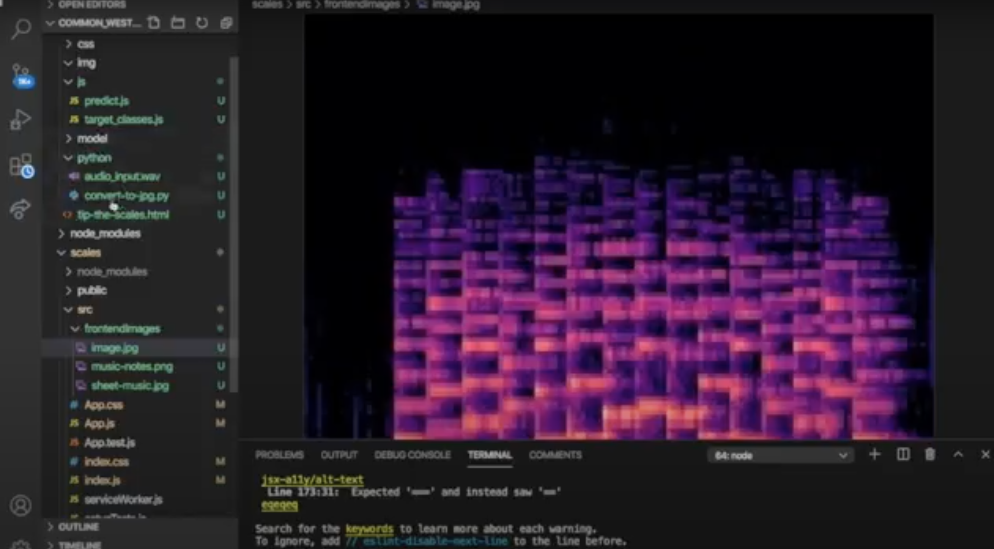Viewport: 994px width, 549px height.
Task: Collapse all folders in explorer
Action: 226,23
